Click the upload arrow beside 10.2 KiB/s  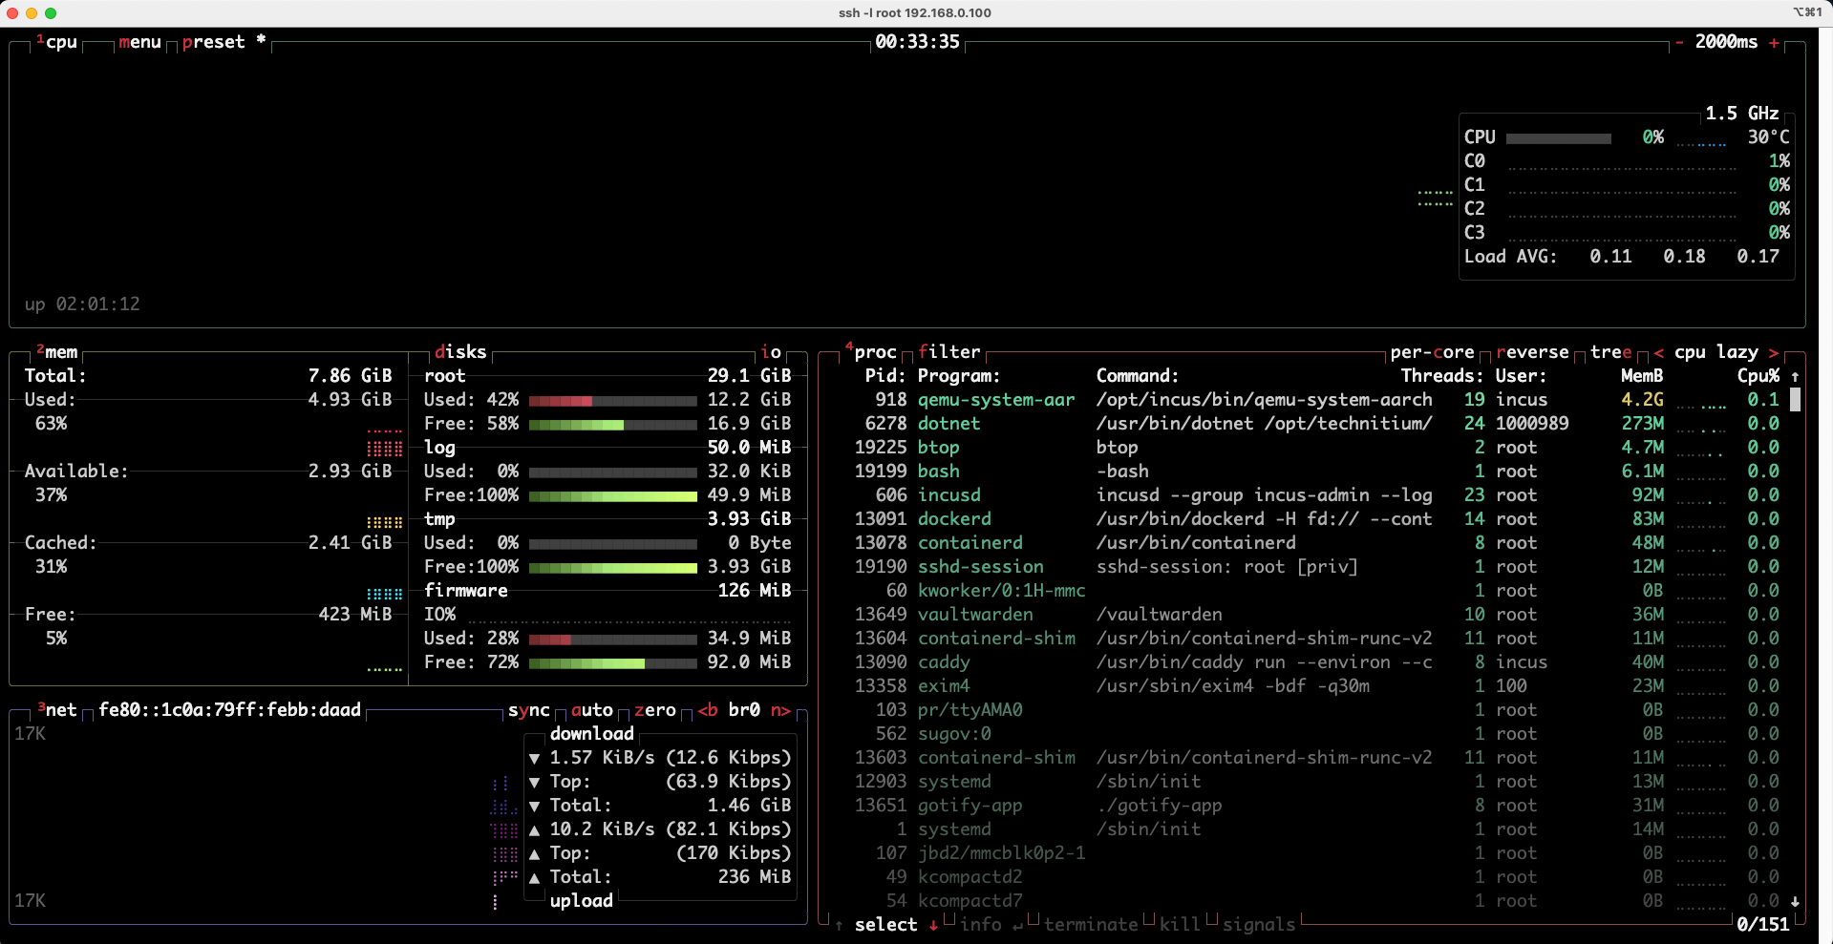tap(534, 829)
